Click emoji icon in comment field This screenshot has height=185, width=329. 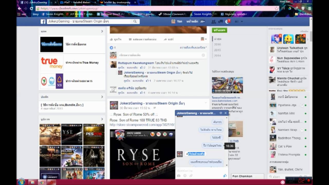pos(203,55)
